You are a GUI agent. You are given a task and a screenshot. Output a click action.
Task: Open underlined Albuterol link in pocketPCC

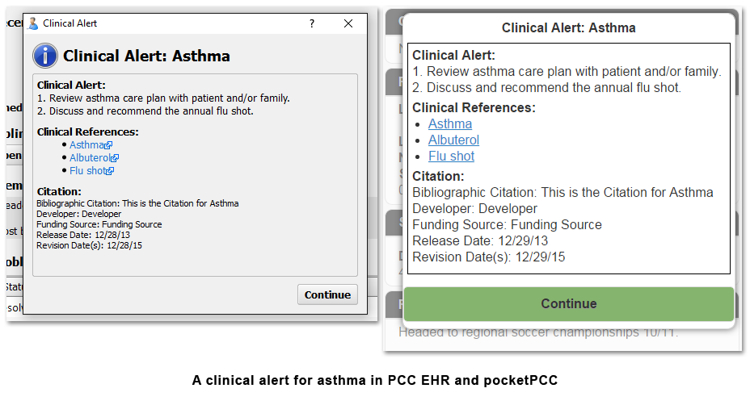tap(453, 140)
